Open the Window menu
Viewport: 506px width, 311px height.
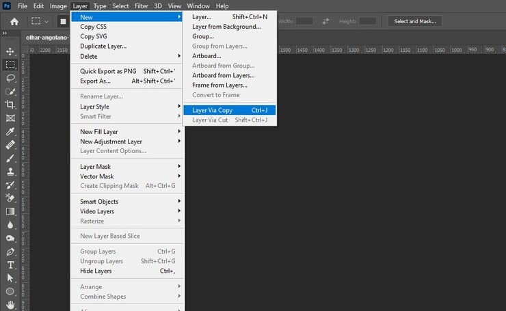[x=198, y=6]
